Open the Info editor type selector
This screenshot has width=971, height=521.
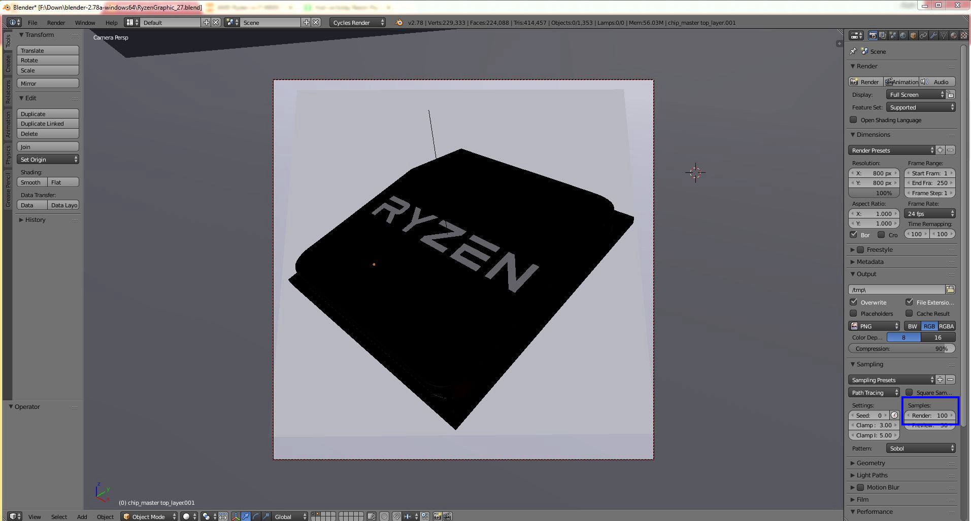14,22
